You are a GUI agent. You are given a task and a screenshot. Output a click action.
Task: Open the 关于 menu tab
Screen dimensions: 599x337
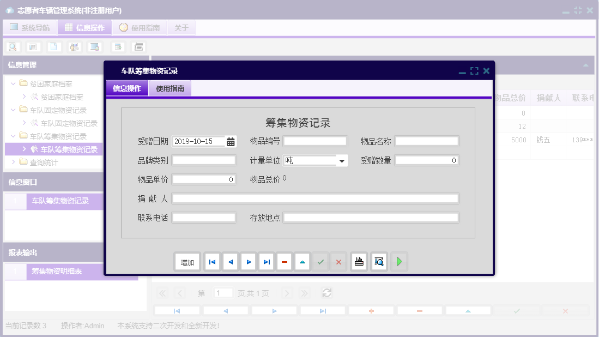181,27
